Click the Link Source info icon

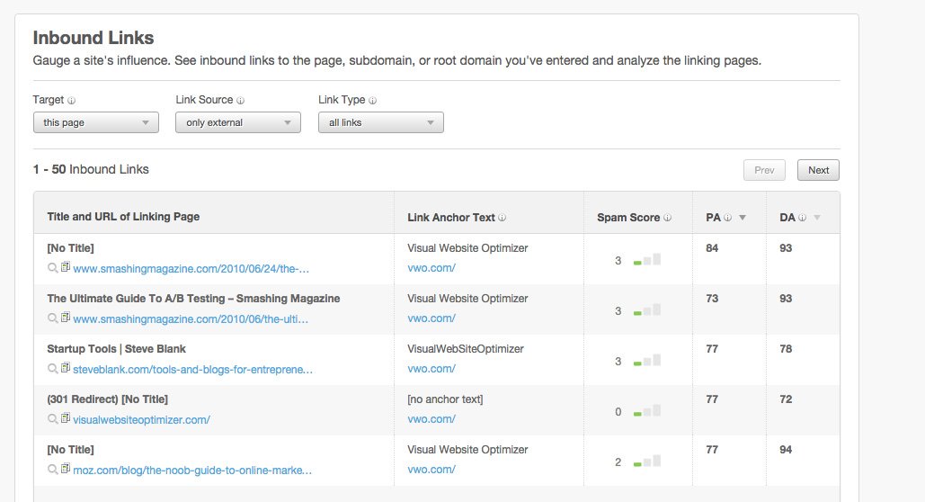[240, 101]
